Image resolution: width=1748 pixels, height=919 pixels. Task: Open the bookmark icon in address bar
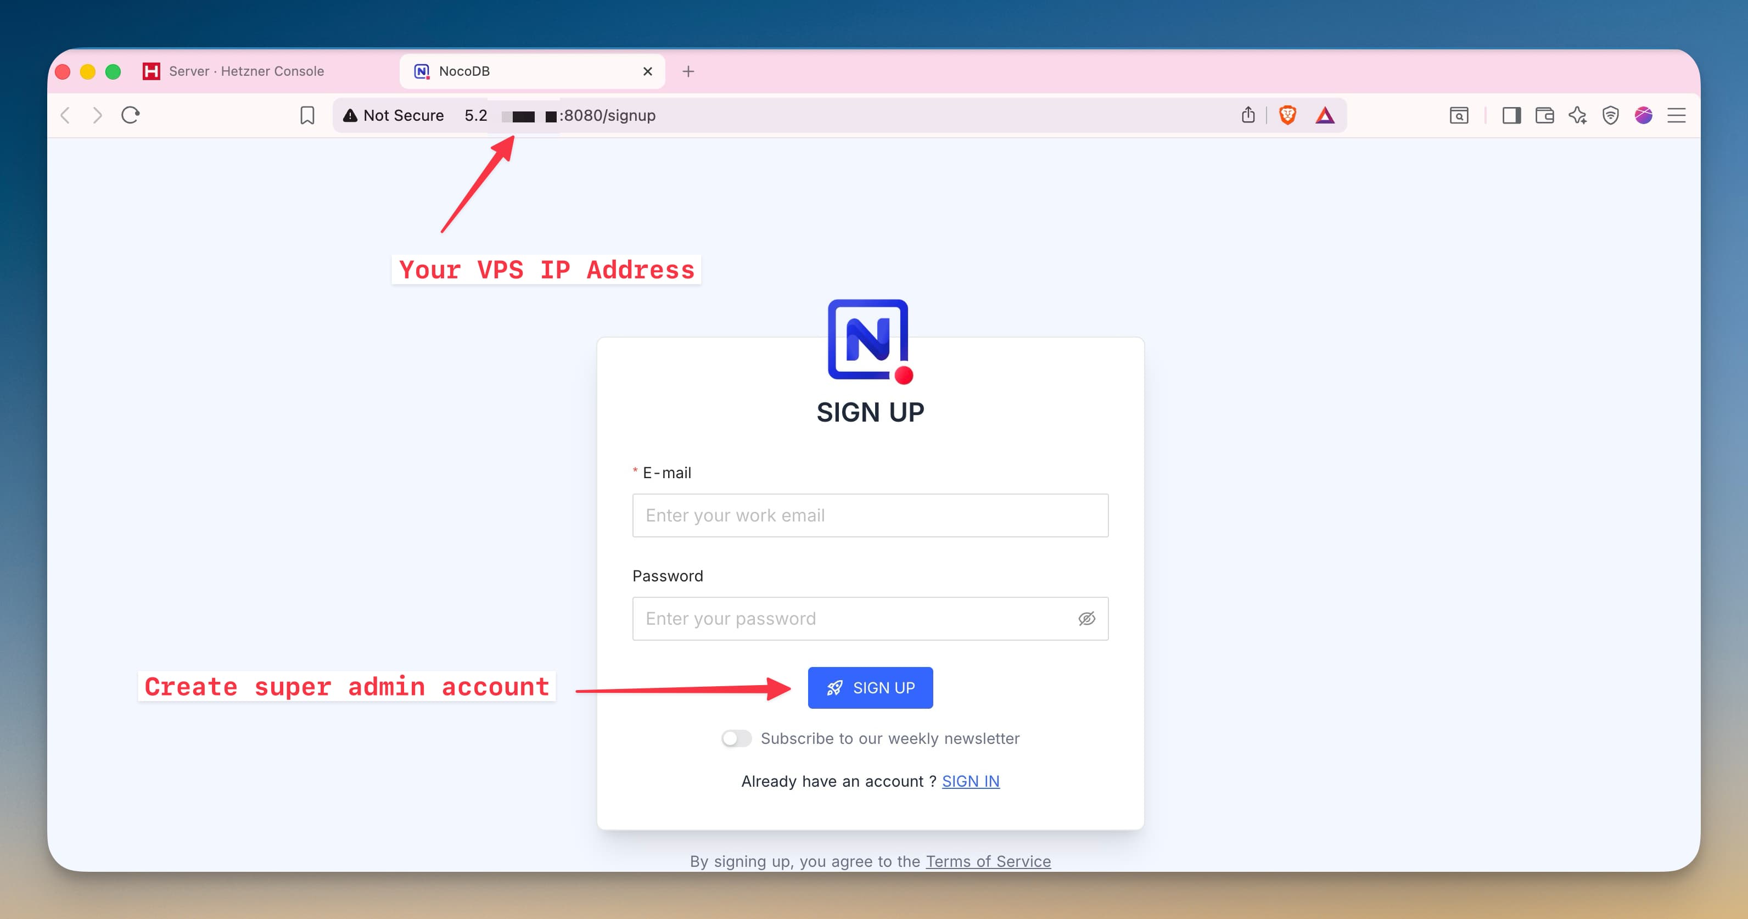[307, 115]
